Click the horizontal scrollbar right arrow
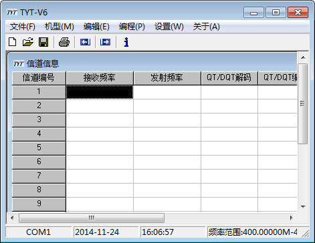The width and height of the screenshot is (315, 243). tap(291, 218)
